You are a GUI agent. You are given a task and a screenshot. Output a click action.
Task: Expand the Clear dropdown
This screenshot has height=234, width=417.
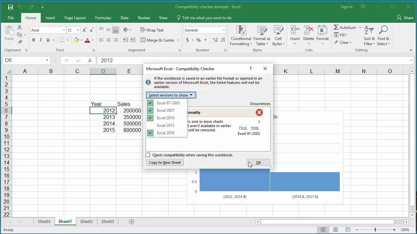pos(350,43)
